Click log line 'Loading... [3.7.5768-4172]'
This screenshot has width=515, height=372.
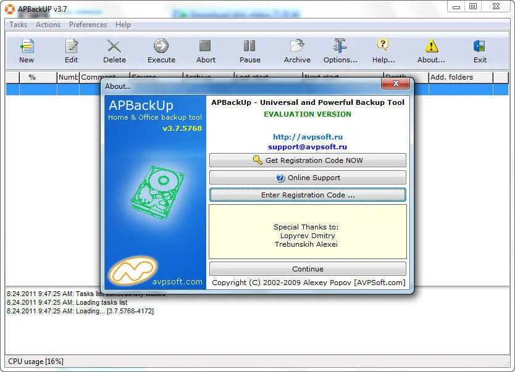[x=80, y=311]
